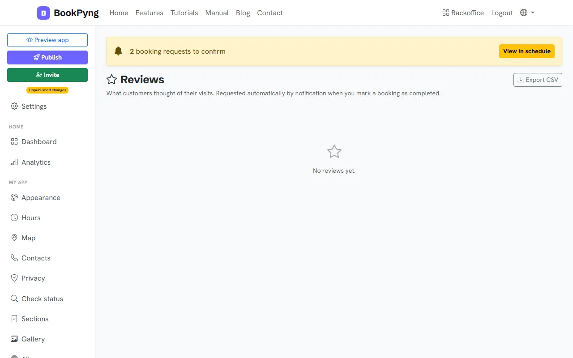Go to Appearance in the sidebar
The image size is (573, 358).
pos(47,197)
